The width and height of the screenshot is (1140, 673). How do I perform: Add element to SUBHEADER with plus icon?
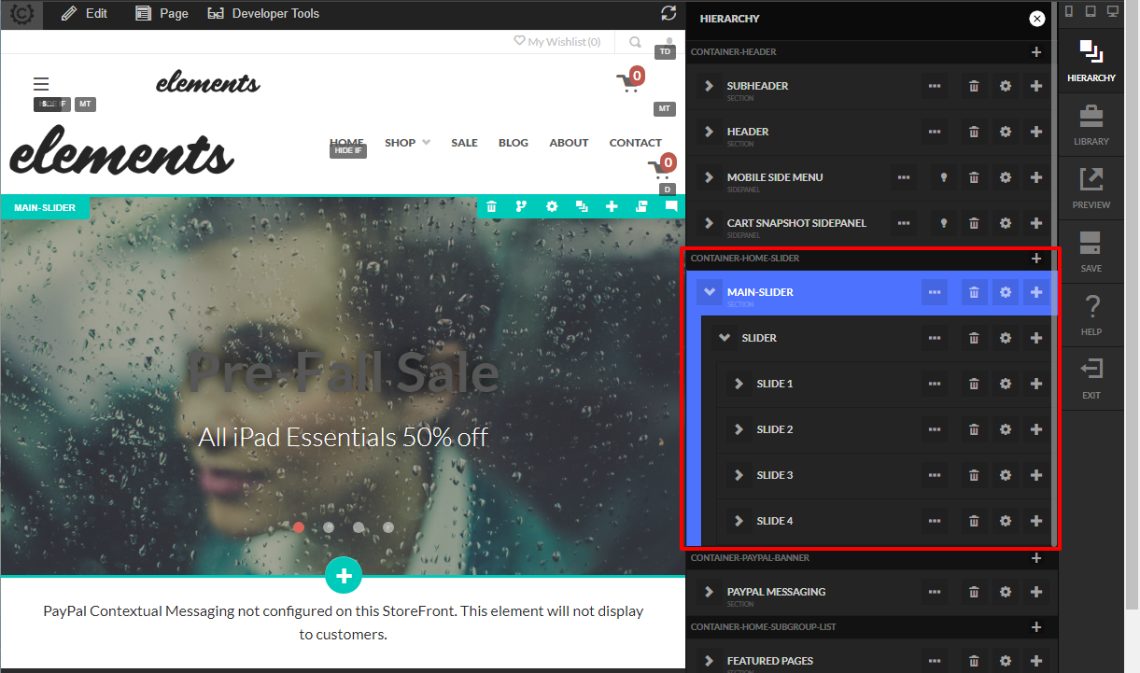click(x=1036, y=86)
